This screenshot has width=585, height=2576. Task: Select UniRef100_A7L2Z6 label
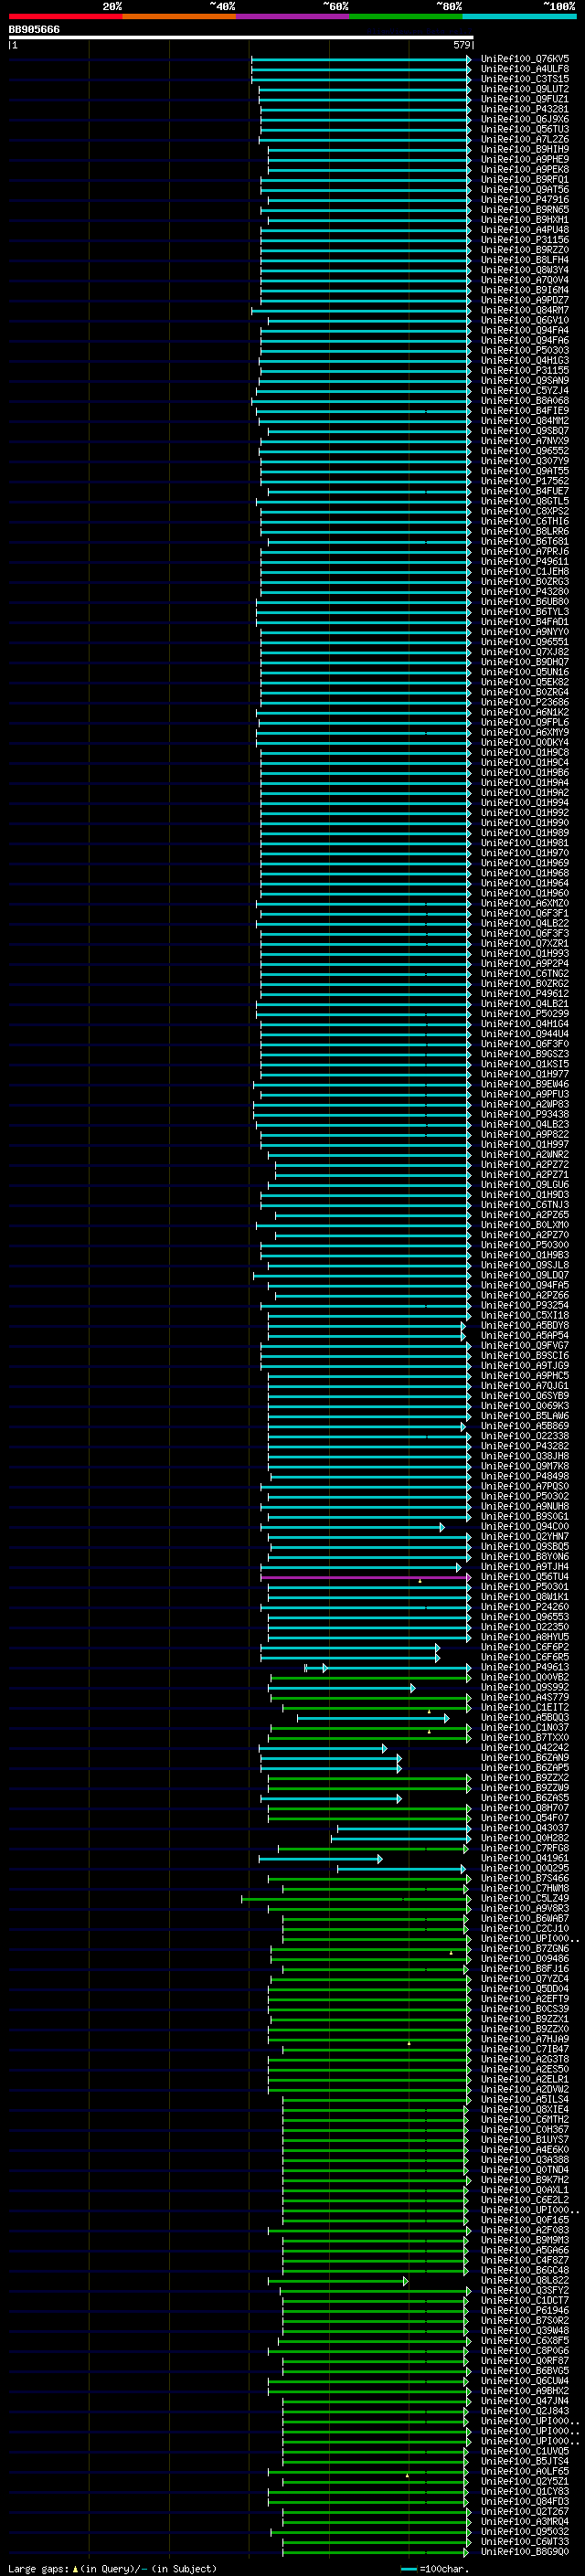click(525, 139)
